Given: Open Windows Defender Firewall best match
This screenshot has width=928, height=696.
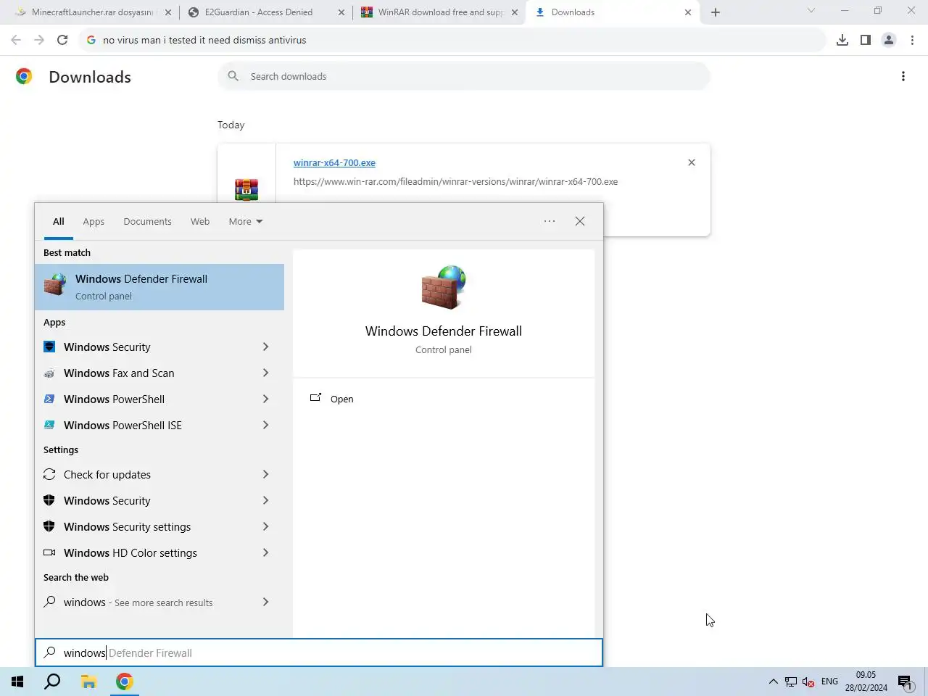Looking at the screenshot, I should coord(159,287).
